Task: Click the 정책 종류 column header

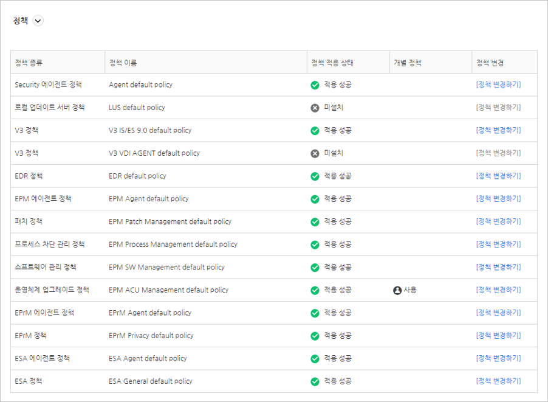Action: (29, 63)
